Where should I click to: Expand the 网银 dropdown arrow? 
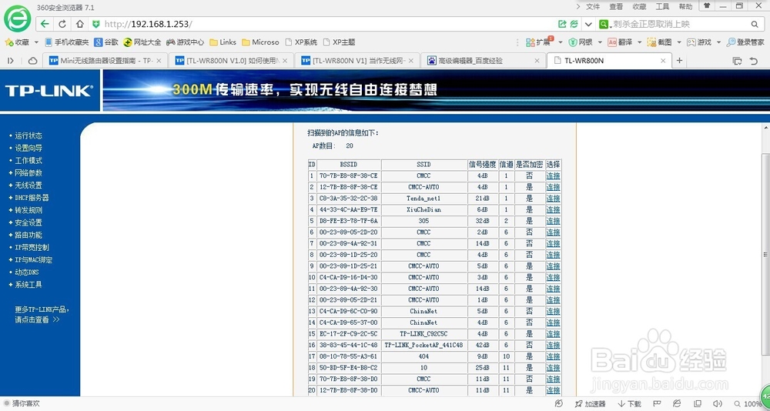[600, 42]
